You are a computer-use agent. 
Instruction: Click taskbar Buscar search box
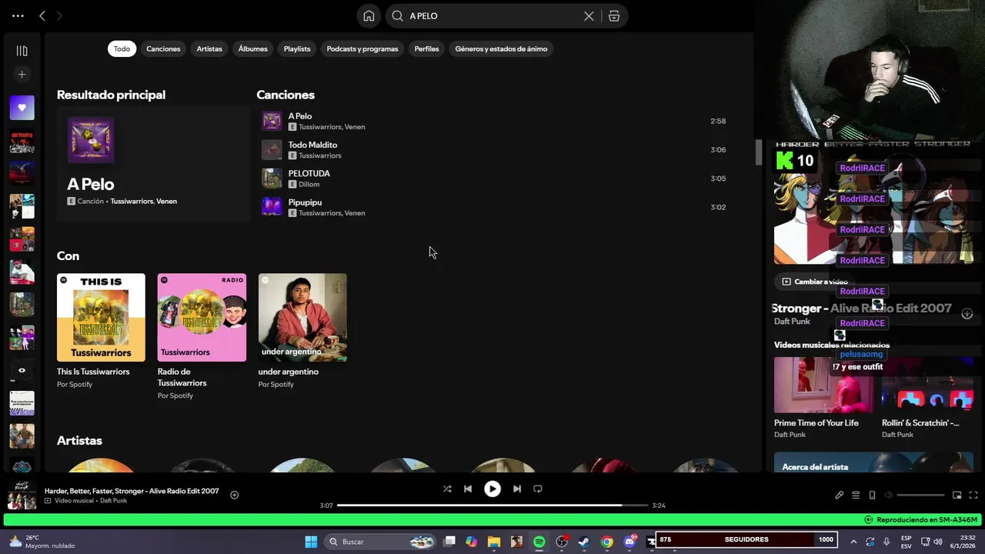[x=380, y=542]
